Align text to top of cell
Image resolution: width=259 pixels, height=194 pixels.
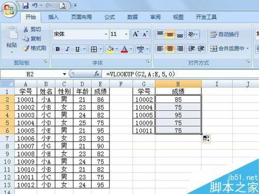tap(160, 34)
